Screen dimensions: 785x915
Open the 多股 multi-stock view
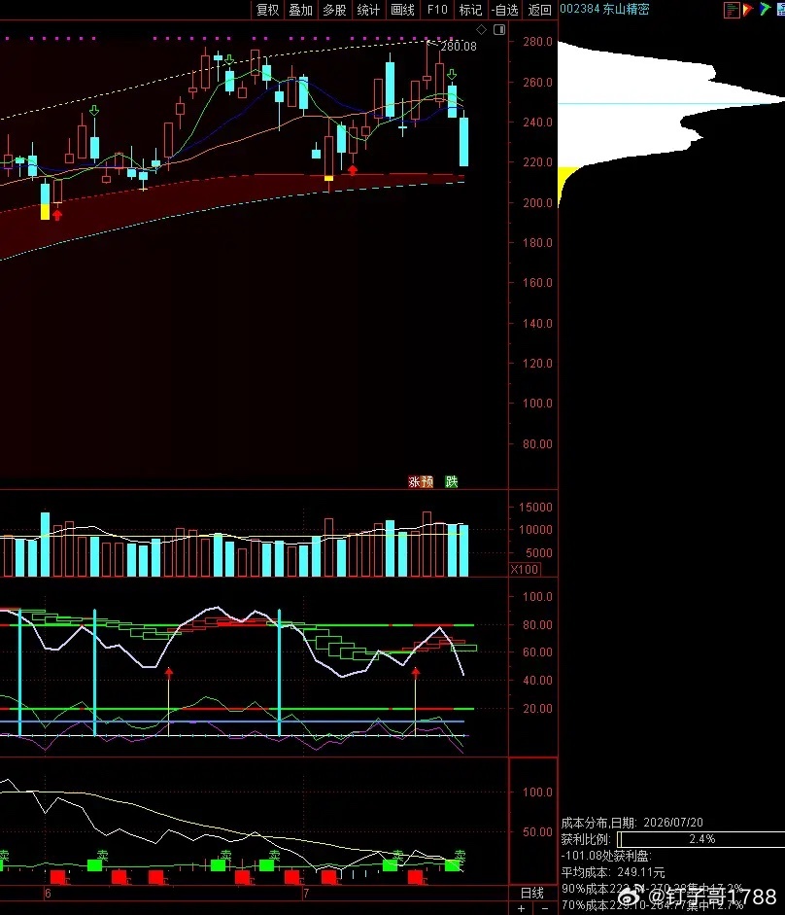(335, 10)
